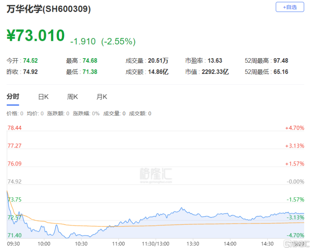The height and width of the screenshot is (250, 312).
Task: Click the price change -1.910
Action: coord(83,42)
